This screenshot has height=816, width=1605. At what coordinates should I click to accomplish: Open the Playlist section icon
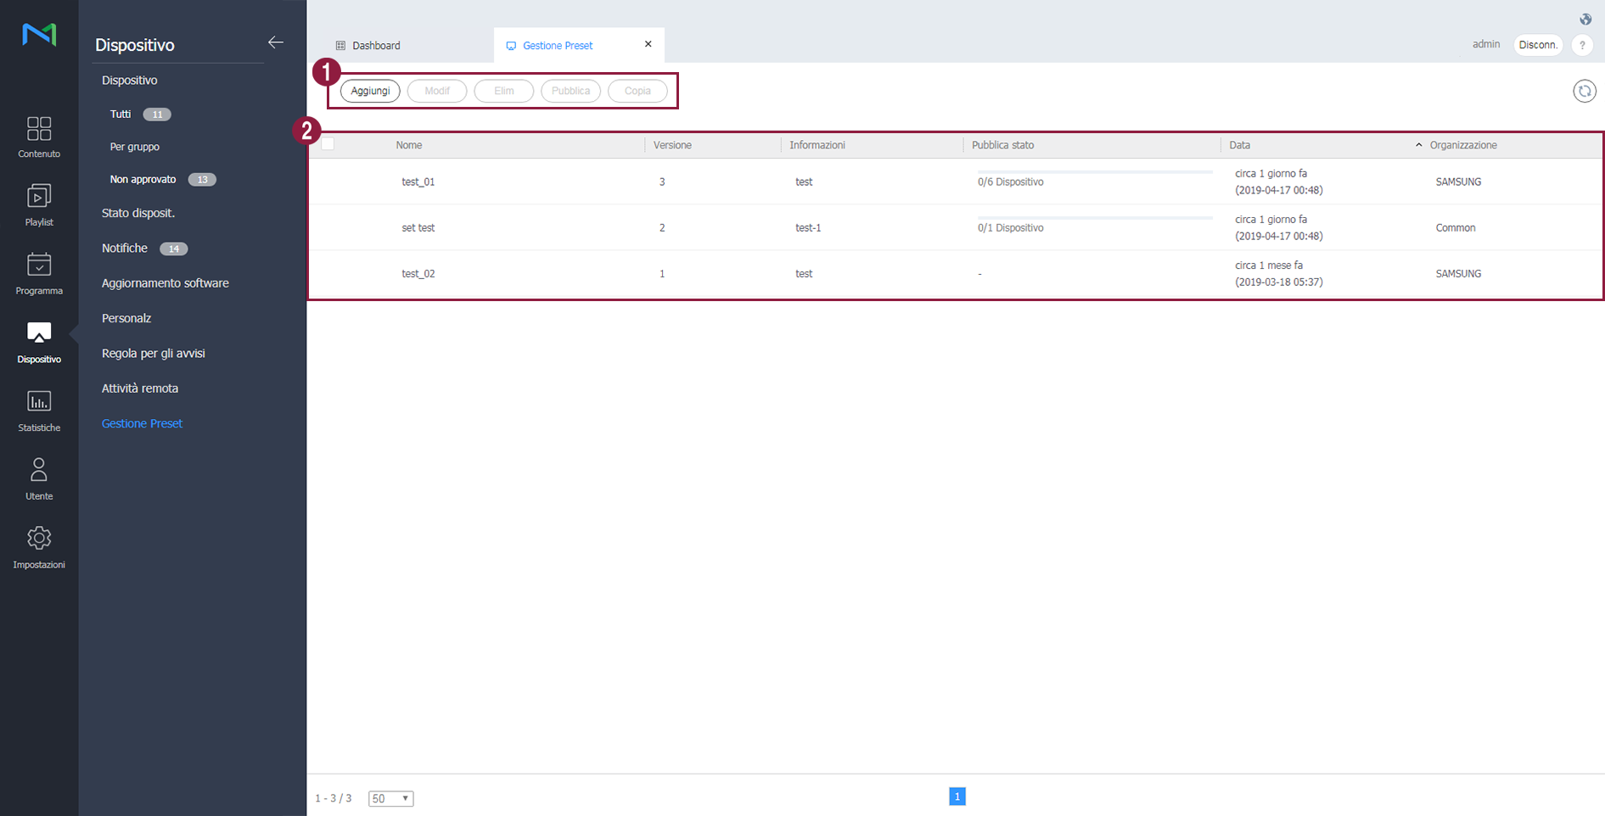tap(39, 197)
